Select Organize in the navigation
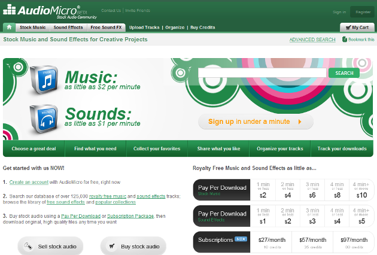 (x=175, y=28)
